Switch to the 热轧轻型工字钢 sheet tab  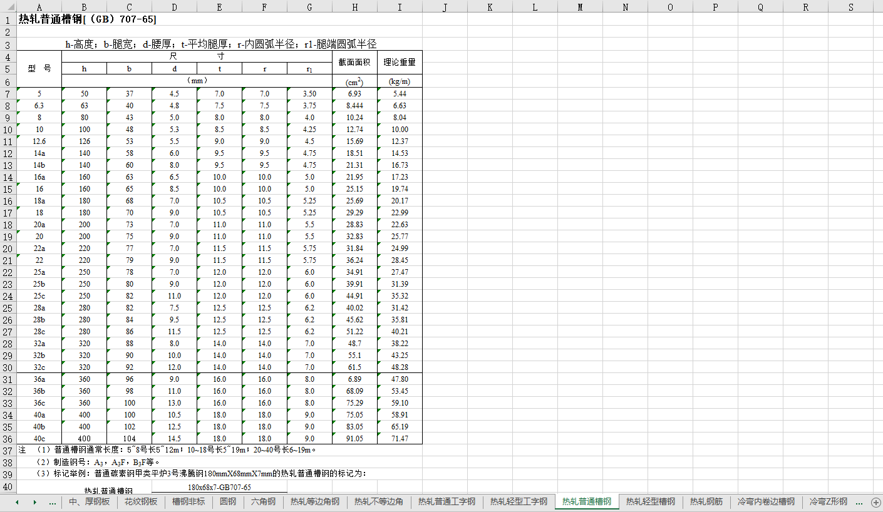[519, 502]
